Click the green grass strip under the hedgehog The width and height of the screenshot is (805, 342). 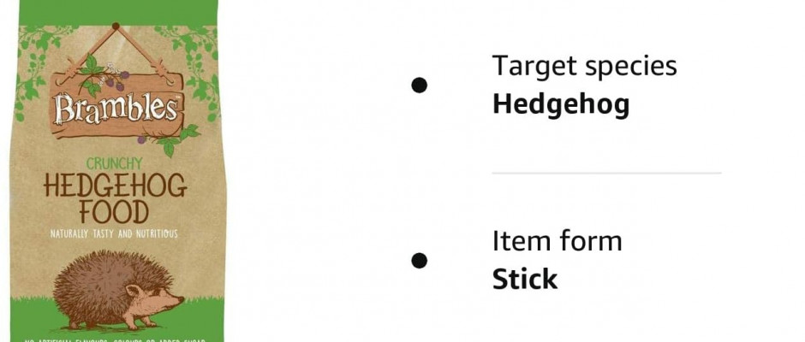coord(117,318)
